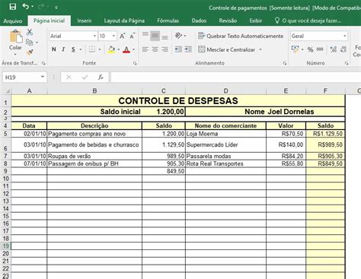Click the Align Left icon
The height and width of the screenshot is (279, 361).
(145, 49)
